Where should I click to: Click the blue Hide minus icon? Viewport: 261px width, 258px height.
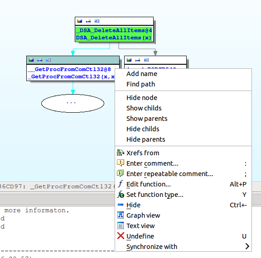pos(121,205)
